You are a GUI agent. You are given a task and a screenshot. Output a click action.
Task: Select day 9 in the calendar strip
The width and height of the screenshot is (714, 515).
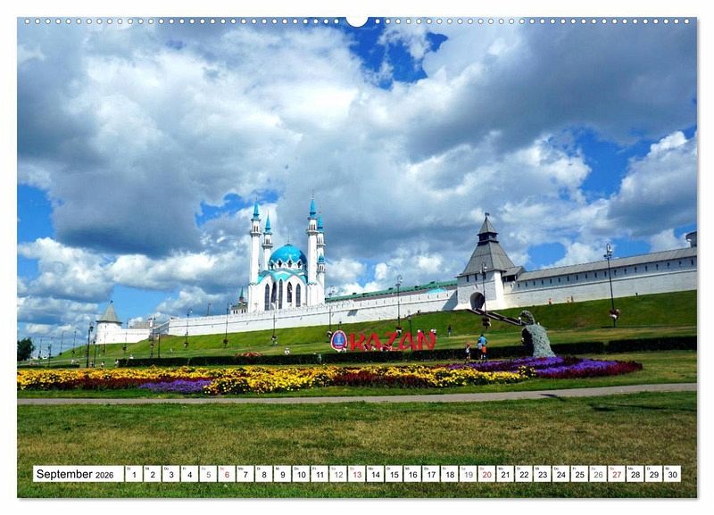(x=282, y=474)
